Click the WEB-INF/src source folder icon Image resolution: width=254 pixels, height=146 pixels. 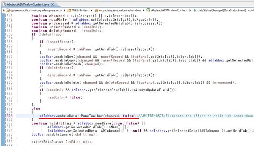click(69, 11)
